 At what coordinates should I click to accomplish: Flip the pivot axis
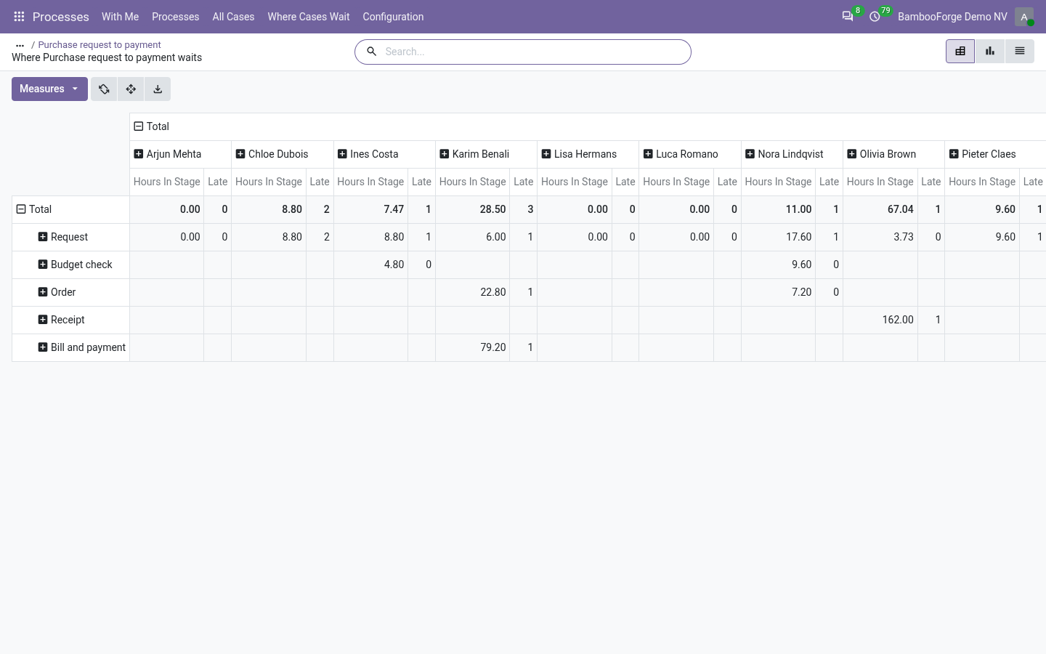[x=104, y=89]
